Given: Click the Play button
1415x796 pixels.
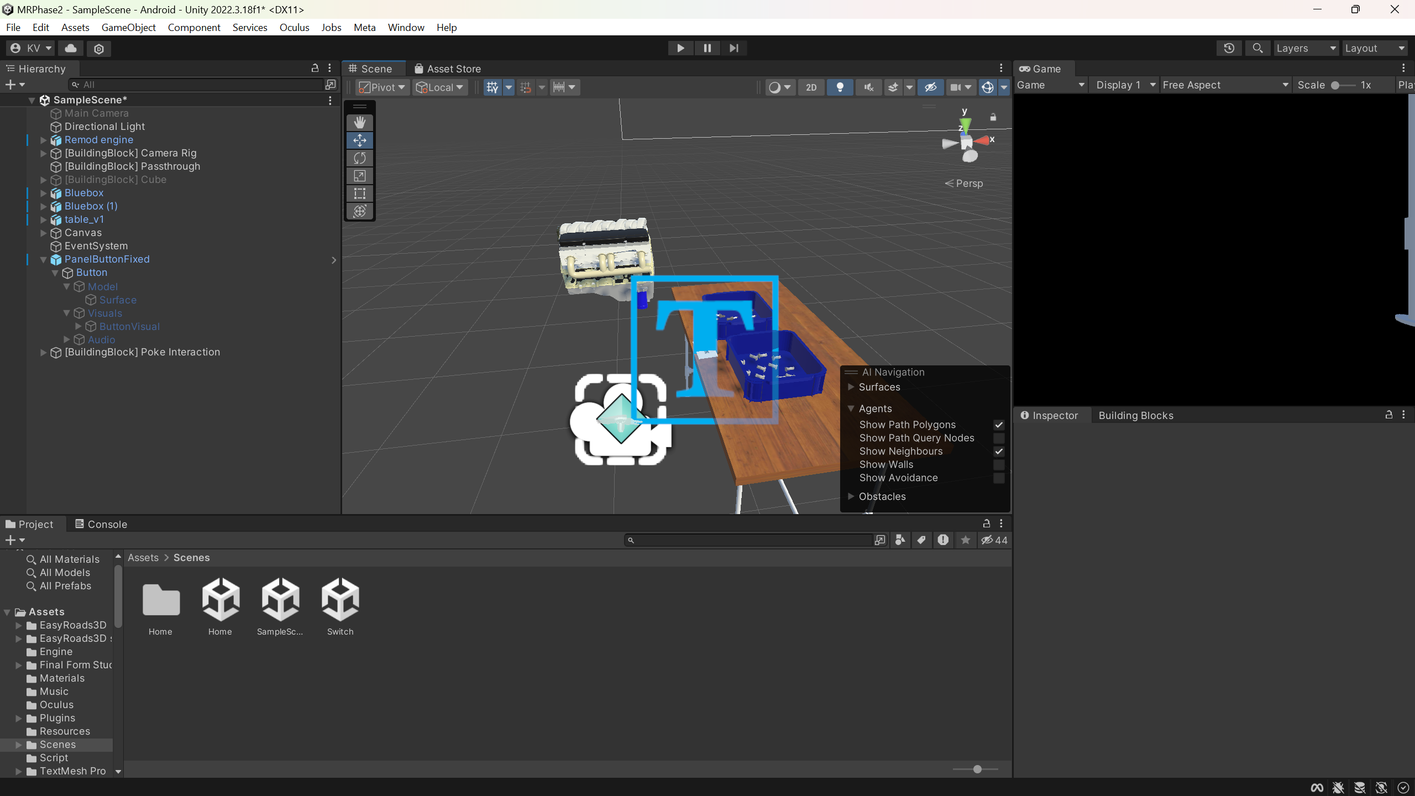Looking at the screenshot, I should pos(680,48).
